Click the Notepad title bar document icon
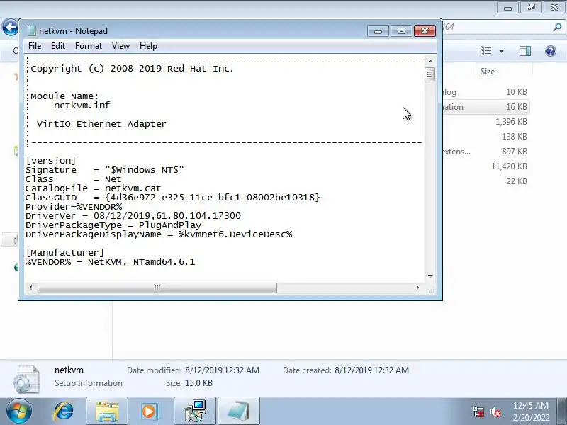This screenshot has width=567, height=425. (31, 30)
